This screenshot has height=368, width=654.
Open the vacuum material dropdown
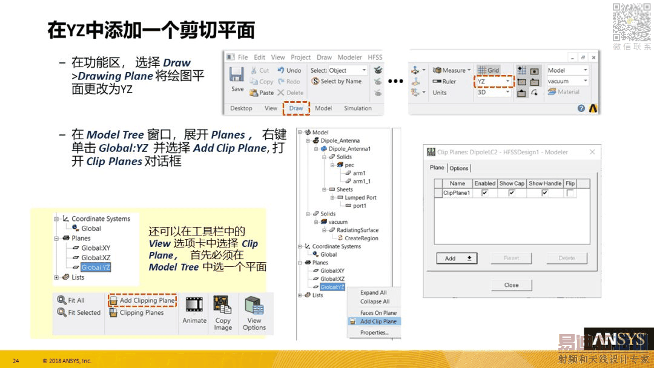pos(585,81)
